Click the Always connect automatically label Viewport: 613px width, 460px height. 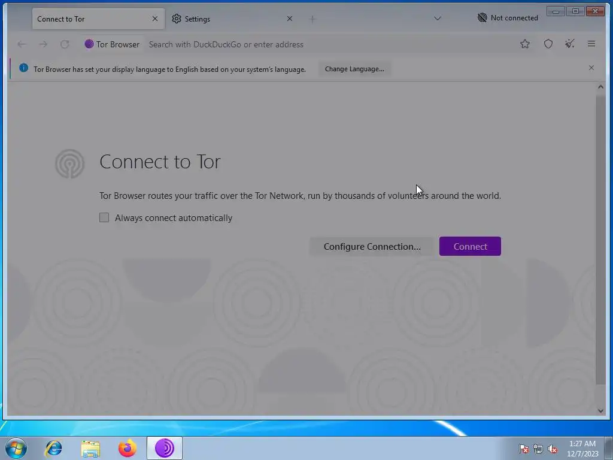[x=173, y=218]
